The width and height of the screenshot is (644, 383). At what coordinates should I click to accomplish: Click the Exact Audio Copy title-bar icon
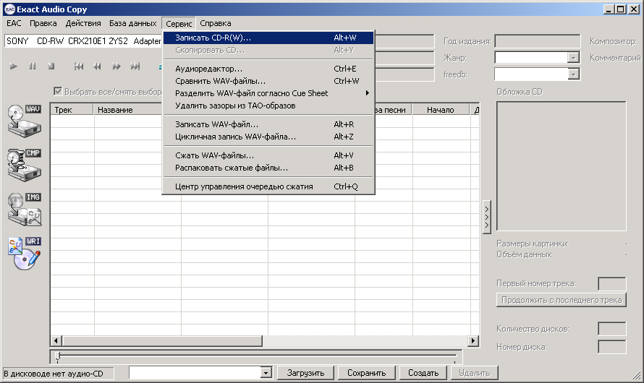[x=10, y=9]
